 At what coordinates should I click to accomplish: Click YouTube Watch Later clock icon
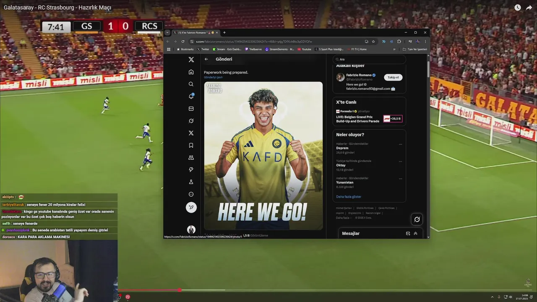[x=517, y=8]
